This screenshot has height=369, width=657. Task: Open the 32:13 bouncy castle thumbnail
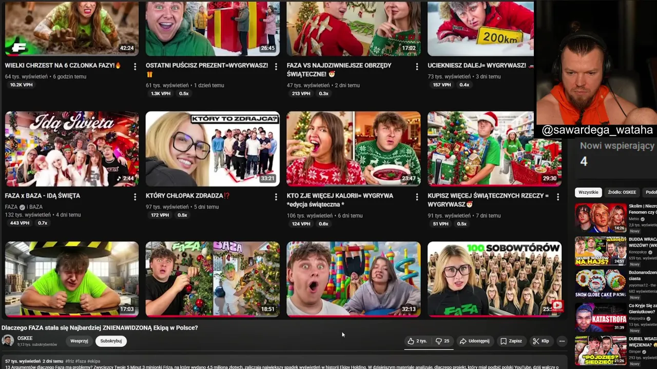tap(354, 279)
